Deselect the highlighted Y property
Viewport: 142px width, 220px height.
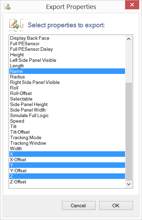click(x=67, y=165)
